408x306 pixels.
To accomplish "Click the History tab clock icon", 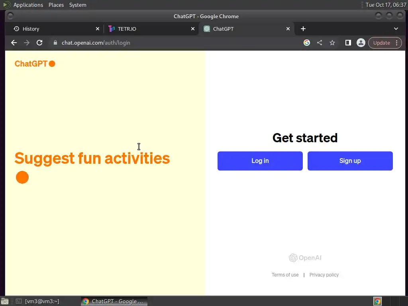I will tap(16, 29).
